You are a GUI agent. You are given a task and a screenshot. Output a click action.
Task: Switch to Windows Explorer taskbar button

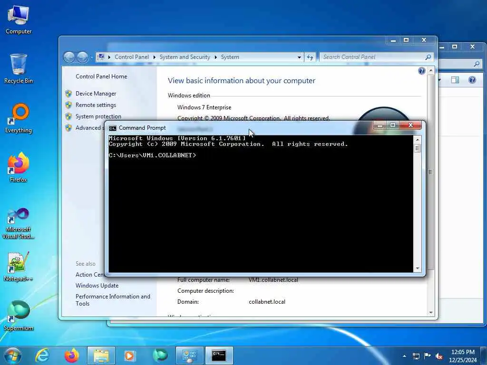101,355
